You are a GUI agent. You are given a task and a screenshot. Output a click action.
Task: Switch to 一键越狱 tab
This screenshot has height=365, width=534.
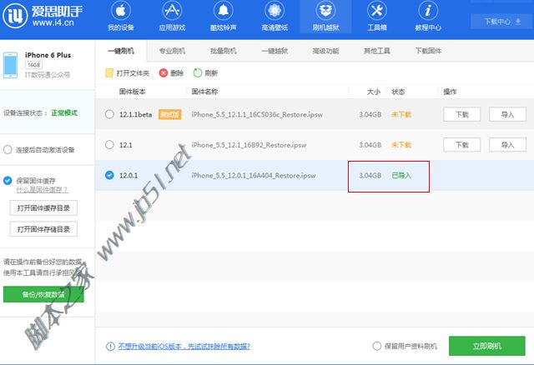pos(275,51)
